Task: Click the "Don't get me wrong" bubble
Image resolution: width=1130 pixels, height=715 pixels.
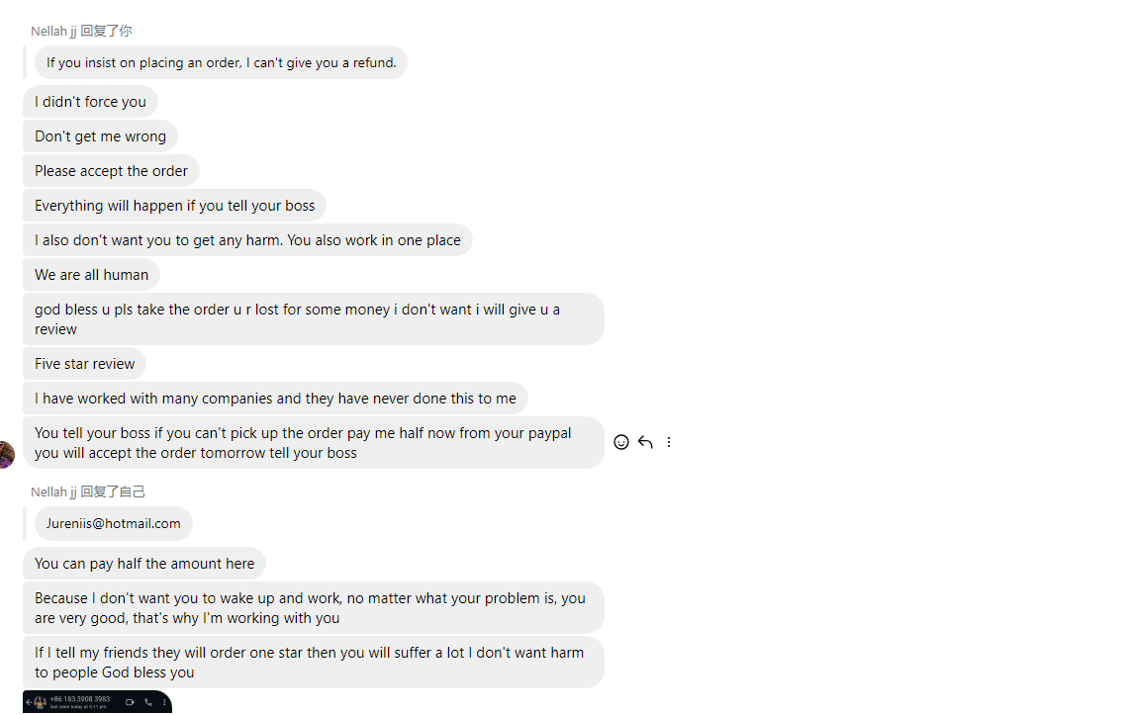Action: pos(100,136)
